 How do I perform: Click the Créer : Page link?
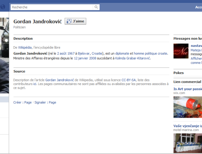pyautogui.click(x=22, y=102)
